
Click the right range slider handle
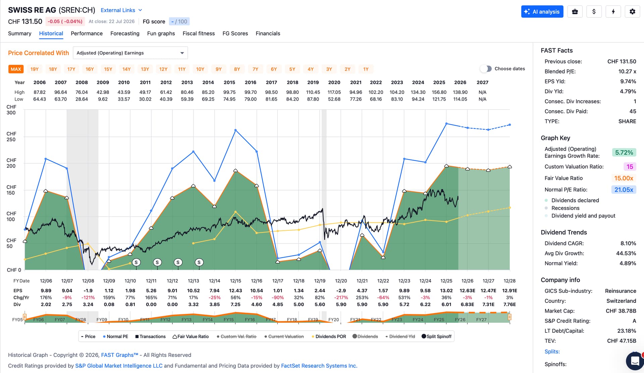[509, 317]
